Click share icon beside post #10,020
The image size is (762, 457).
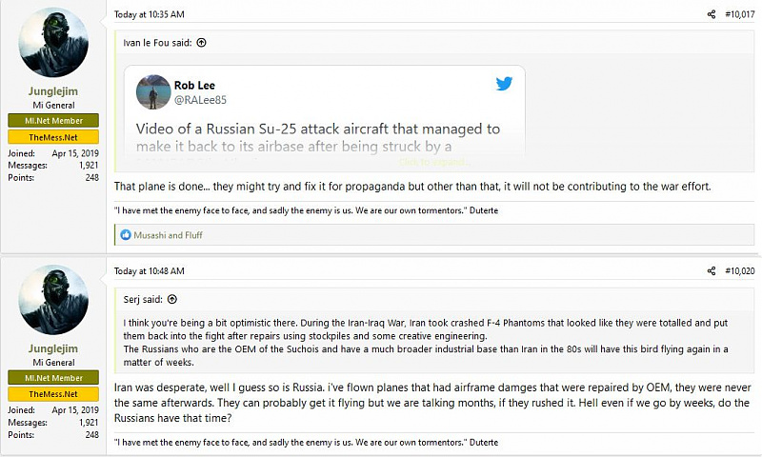pyautogui.click(x=711, y=271)
